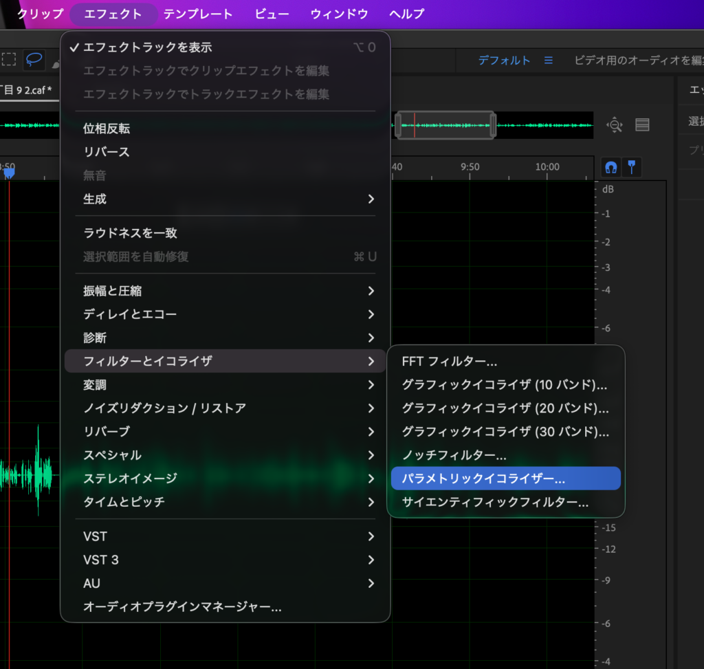Click the channel list view icon

(642, 125)
